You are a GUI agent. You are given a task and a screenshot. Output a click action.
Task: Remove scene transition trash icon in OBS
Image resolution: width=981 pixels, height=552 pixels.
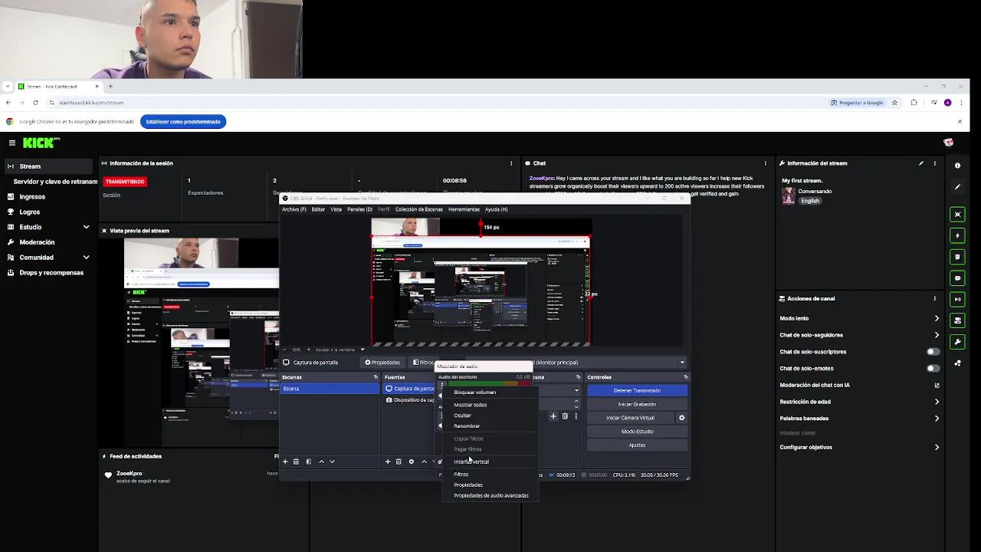point(565,416)
